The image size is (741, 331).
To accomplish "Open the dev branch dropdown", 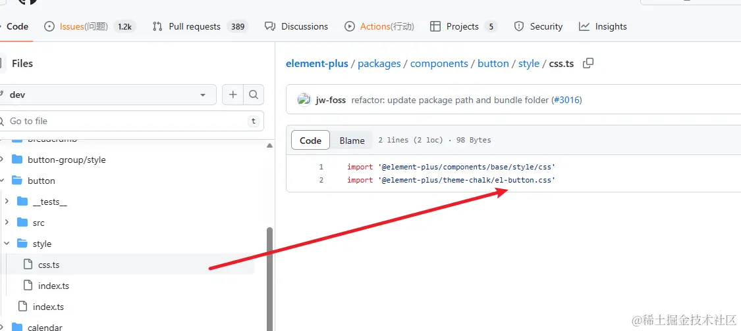I will (105, 95).
